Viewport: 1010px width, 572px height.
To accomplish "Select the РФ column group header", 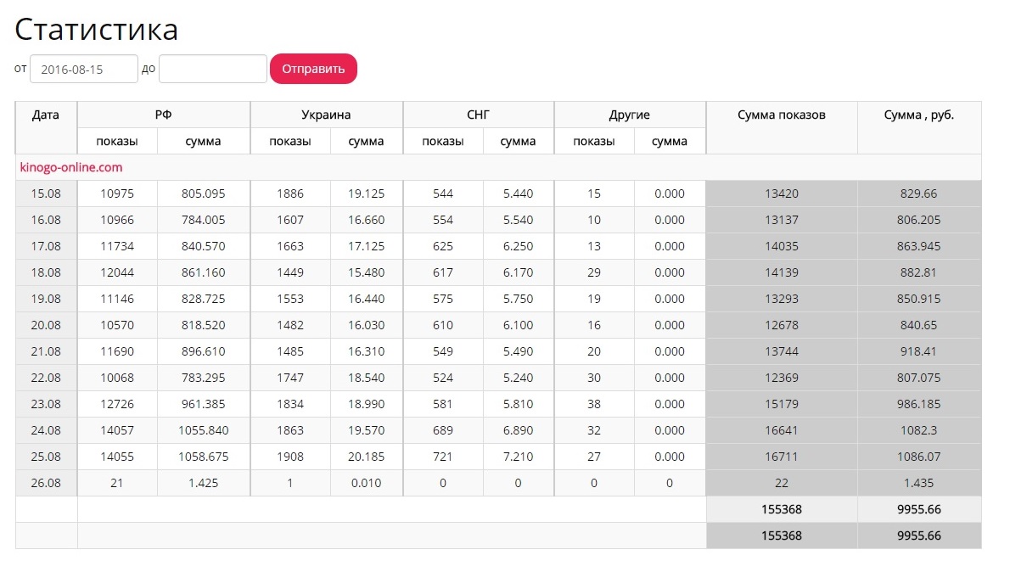I will (163, 115).
